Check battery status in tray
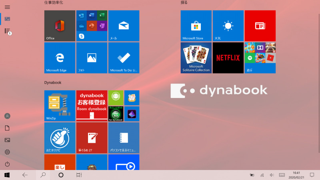 (252, 175)
